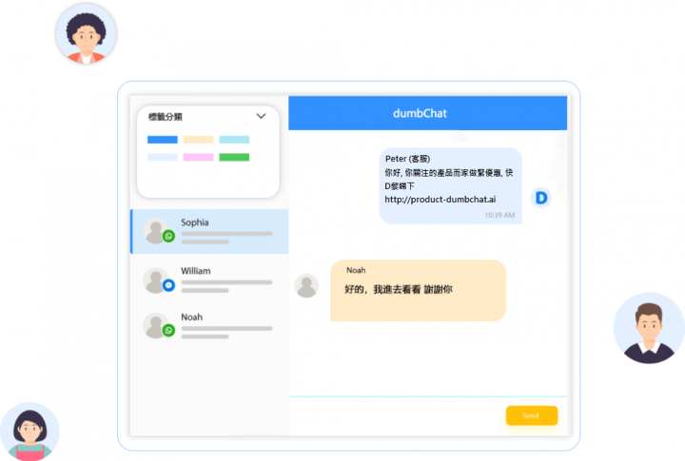Screen dimensions: 685x461
Task: Open William's conversation
Action: tap(209, 279)
